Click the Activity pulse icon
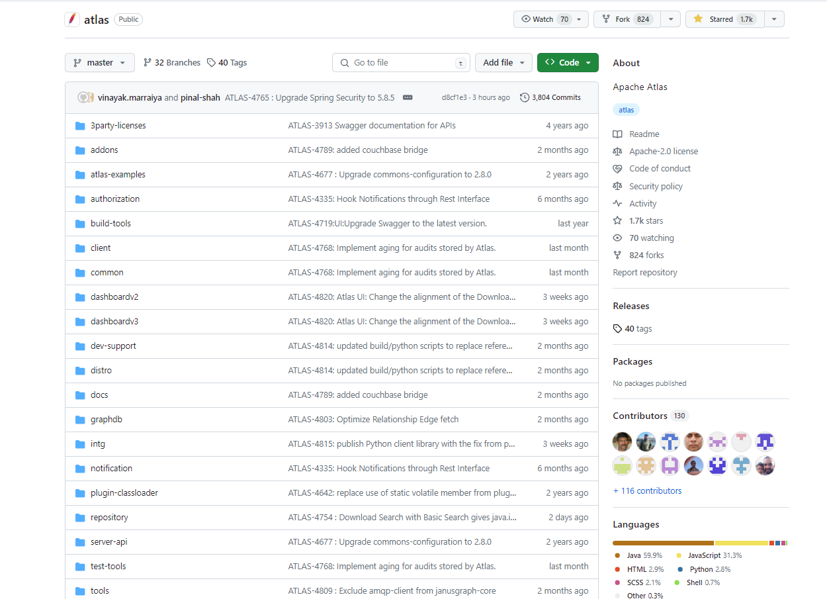 coord(617,203)
